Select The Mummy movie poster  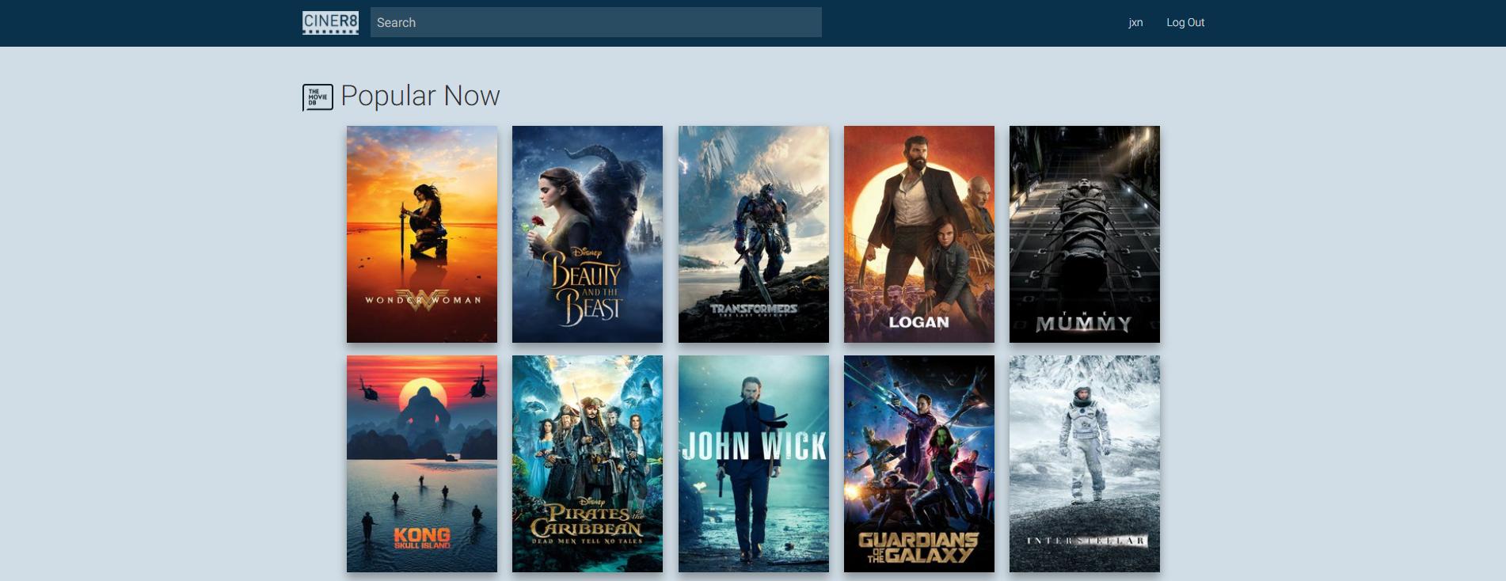click(1085, 234)
